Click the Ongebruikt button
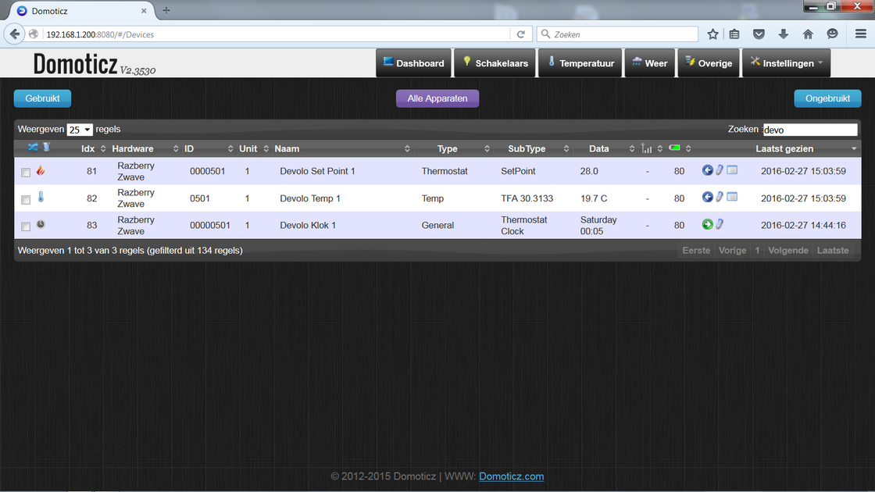The width and height of the screenshot is (875, 492). coord(827,98)
